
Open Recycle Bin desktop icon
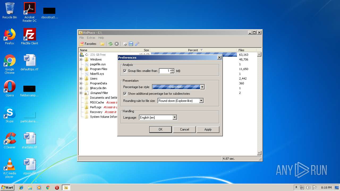(x=10, y=11)
